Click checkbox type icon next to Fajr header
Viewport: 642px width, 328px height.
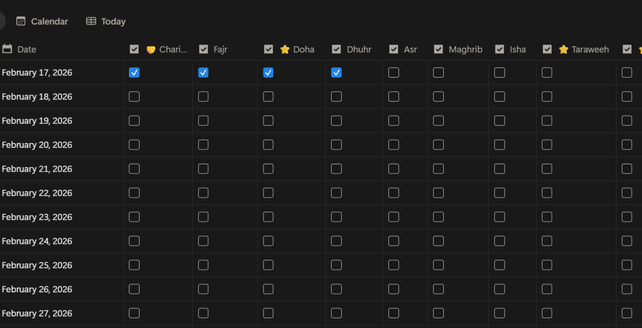coord(203,49)
